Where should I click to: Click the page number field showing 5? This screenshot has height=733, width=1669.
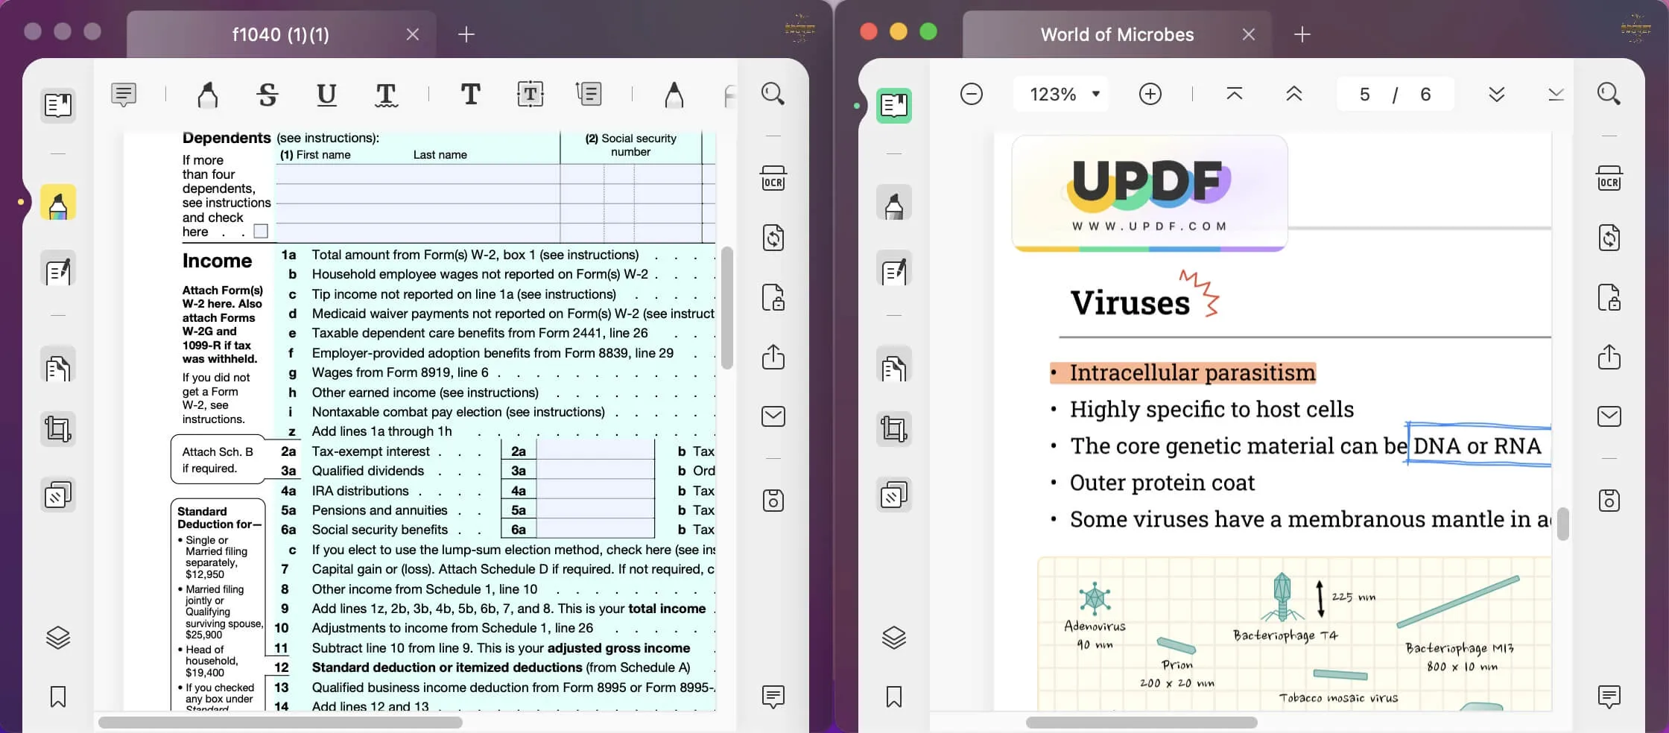[x=1365, y=95]
